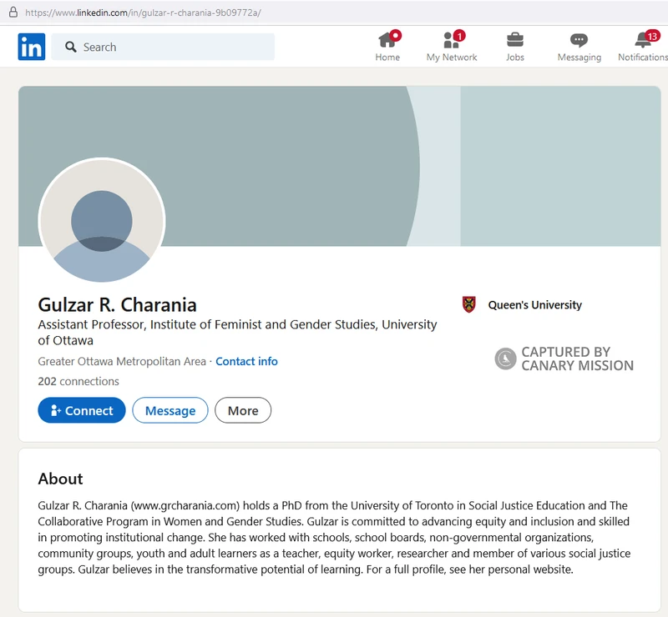Open the 202 connections link
The height and width of the screenshot is (617, 668).
(x=78, y=381)
